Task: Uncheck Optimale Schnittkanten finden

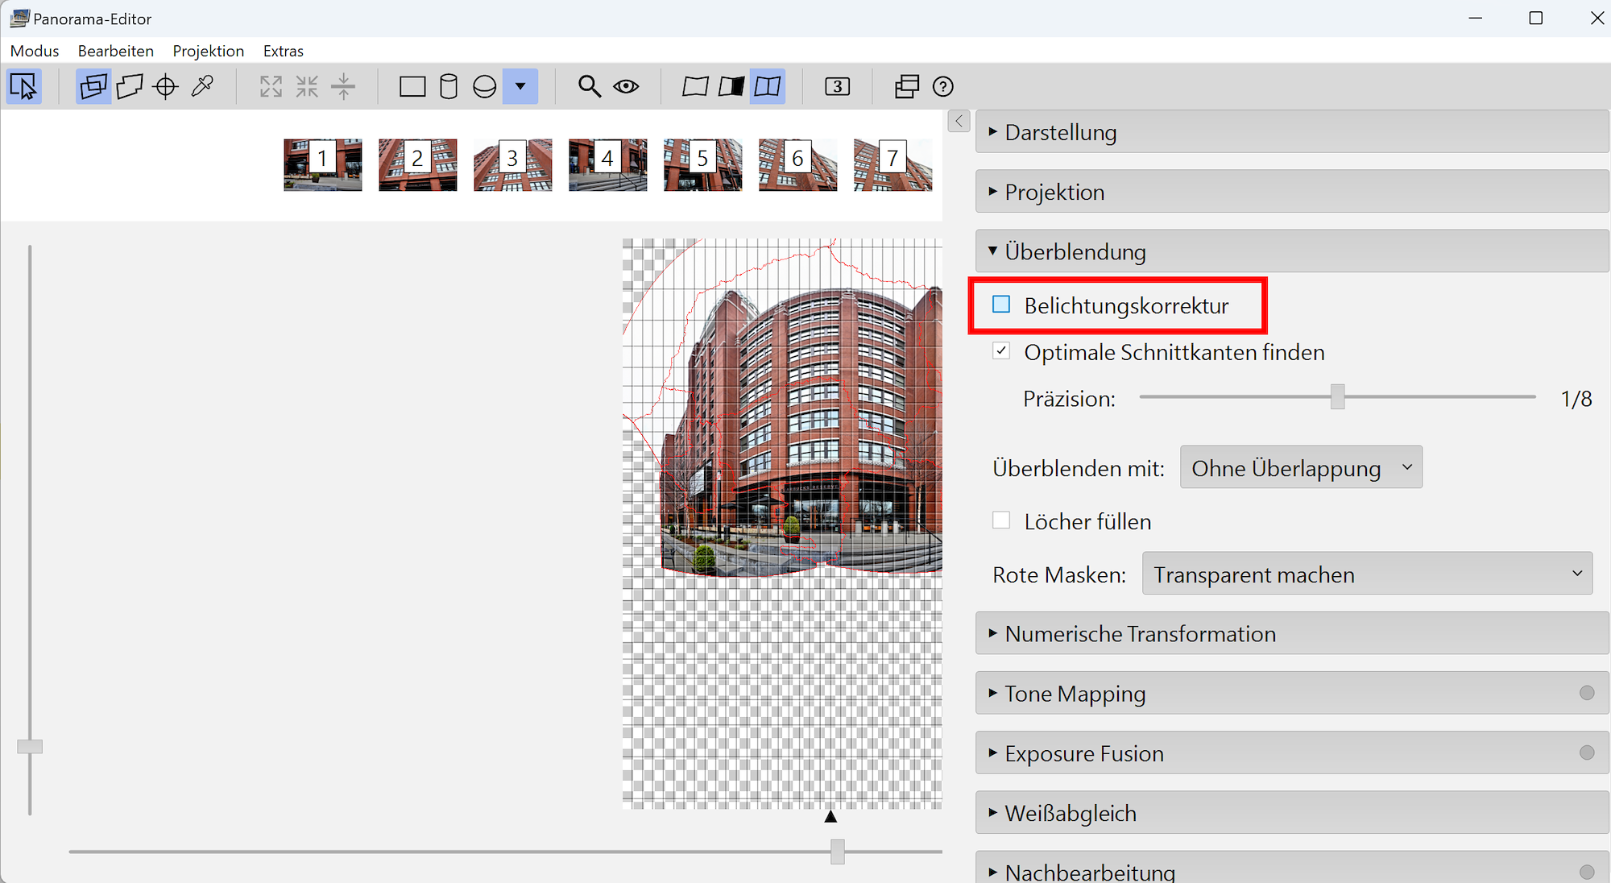Action: click(x=1001, y=351)
